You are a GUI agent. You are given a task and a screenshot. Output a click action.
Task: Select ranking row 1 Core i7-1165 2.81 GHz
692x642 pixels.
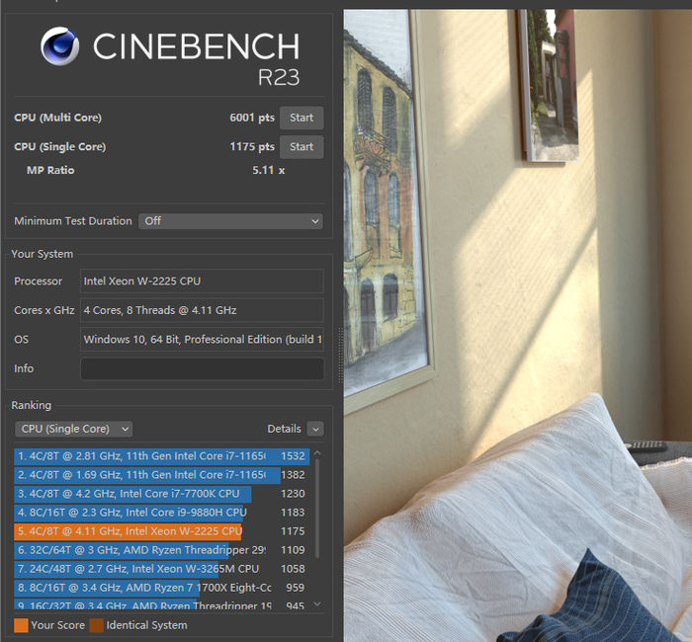pyautogui.click(x=161, y=456)
